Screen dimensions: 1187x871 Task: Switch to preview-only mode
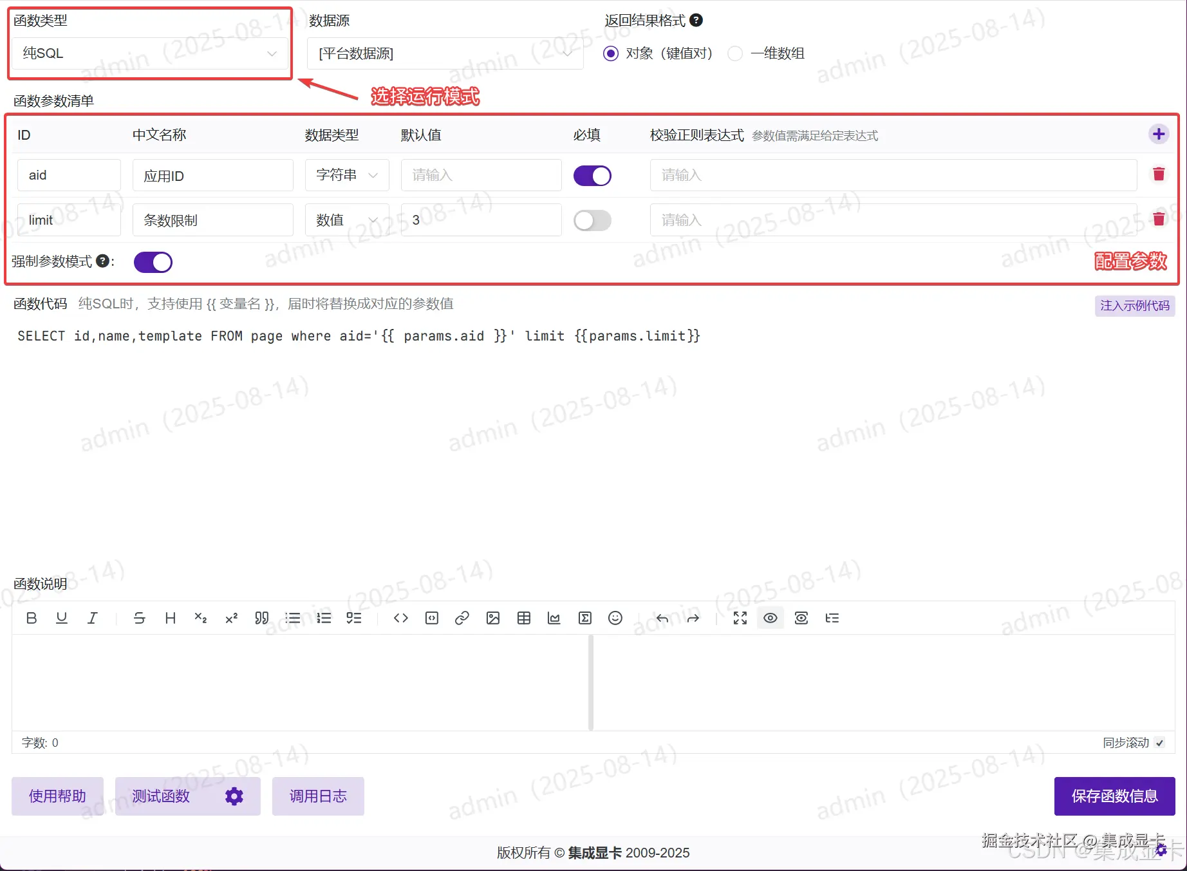[801, 618]
